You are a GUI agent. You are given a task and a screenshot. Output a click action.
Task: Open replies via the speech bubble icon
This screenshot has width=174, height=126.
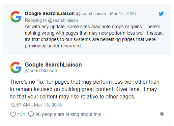coord(31,114)
